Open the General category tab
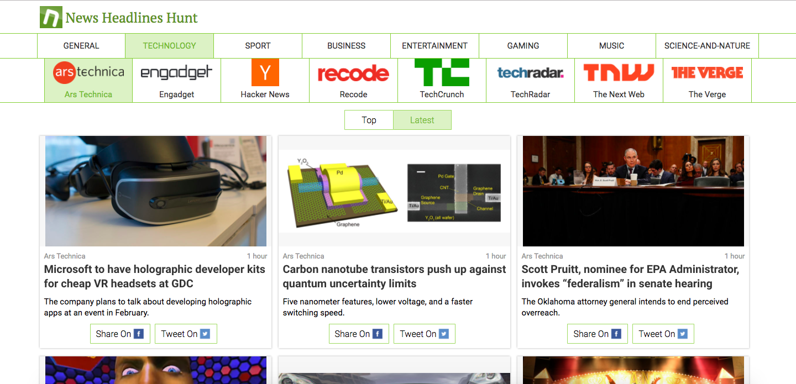 point(81,46)
